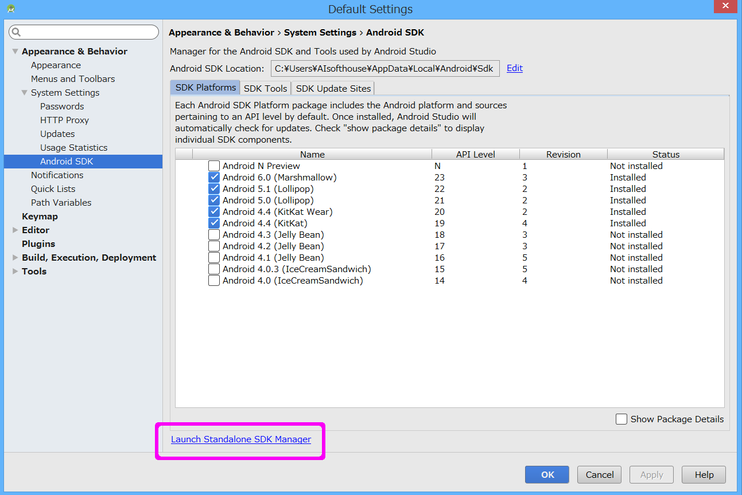The height and width of the screenshot is (495, 742).
Task: Close the Default Settings dialog window
Action: [x=725, y=6]
